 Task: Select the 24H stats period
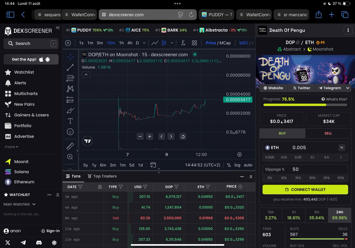tap(340, 215)
